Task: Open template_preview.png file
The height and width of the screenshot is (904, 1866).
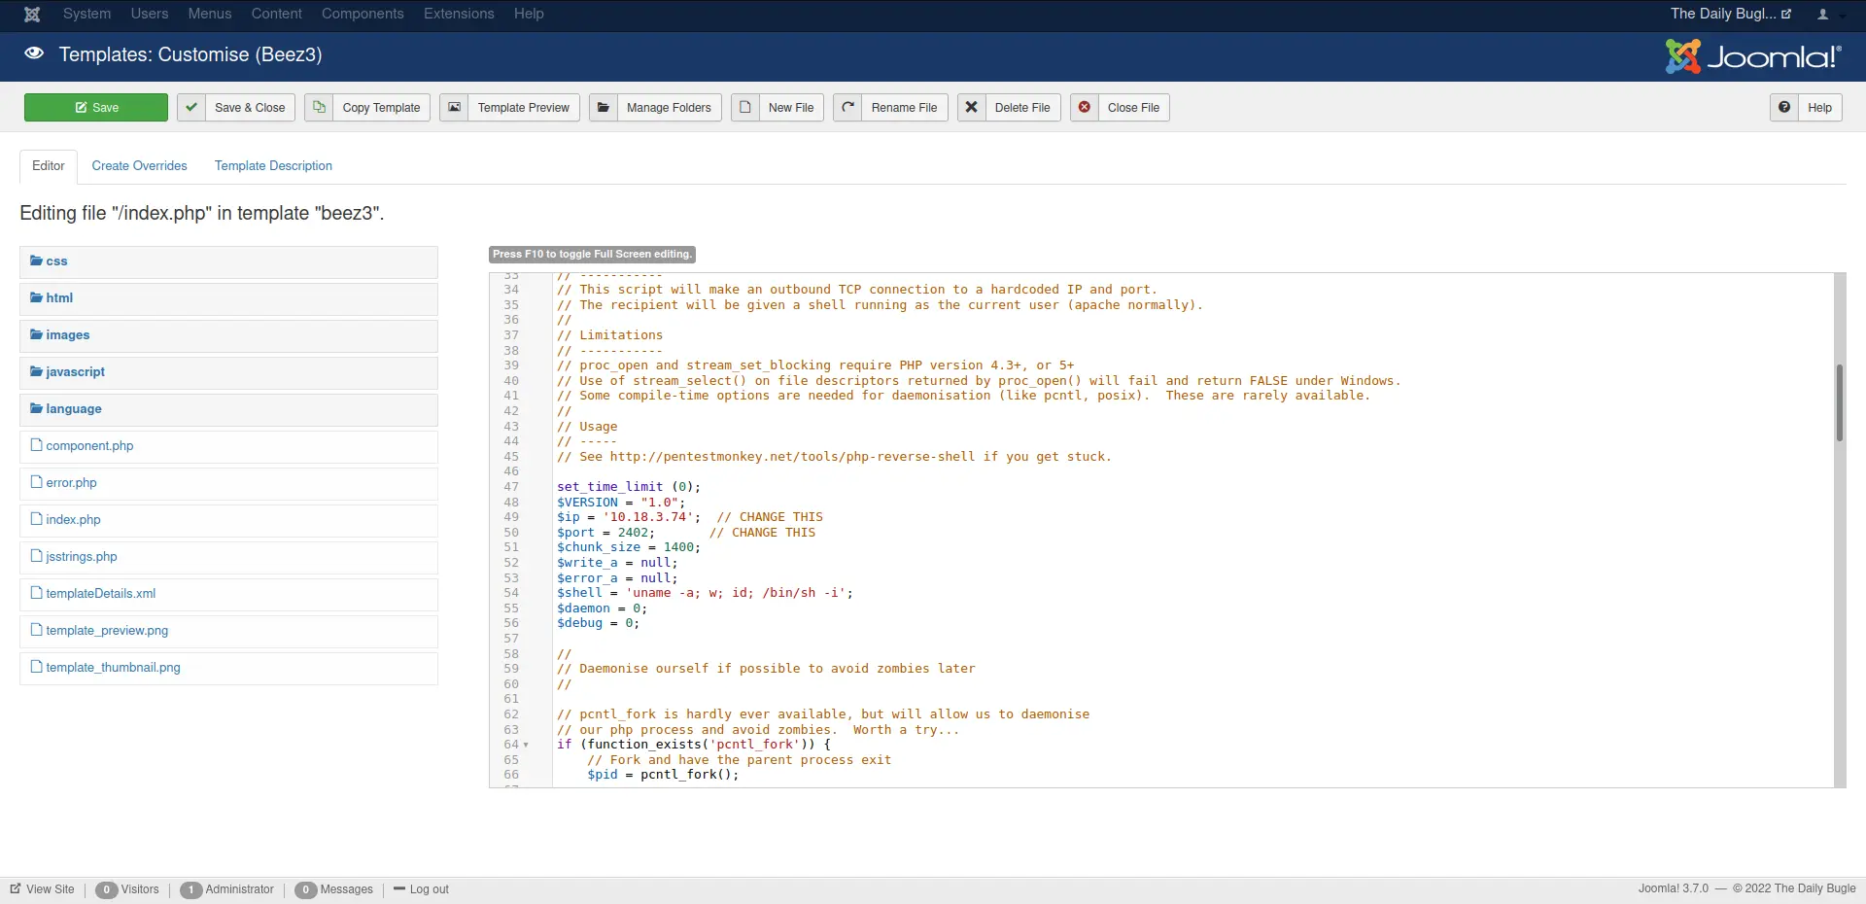Action: click(107, 631)
